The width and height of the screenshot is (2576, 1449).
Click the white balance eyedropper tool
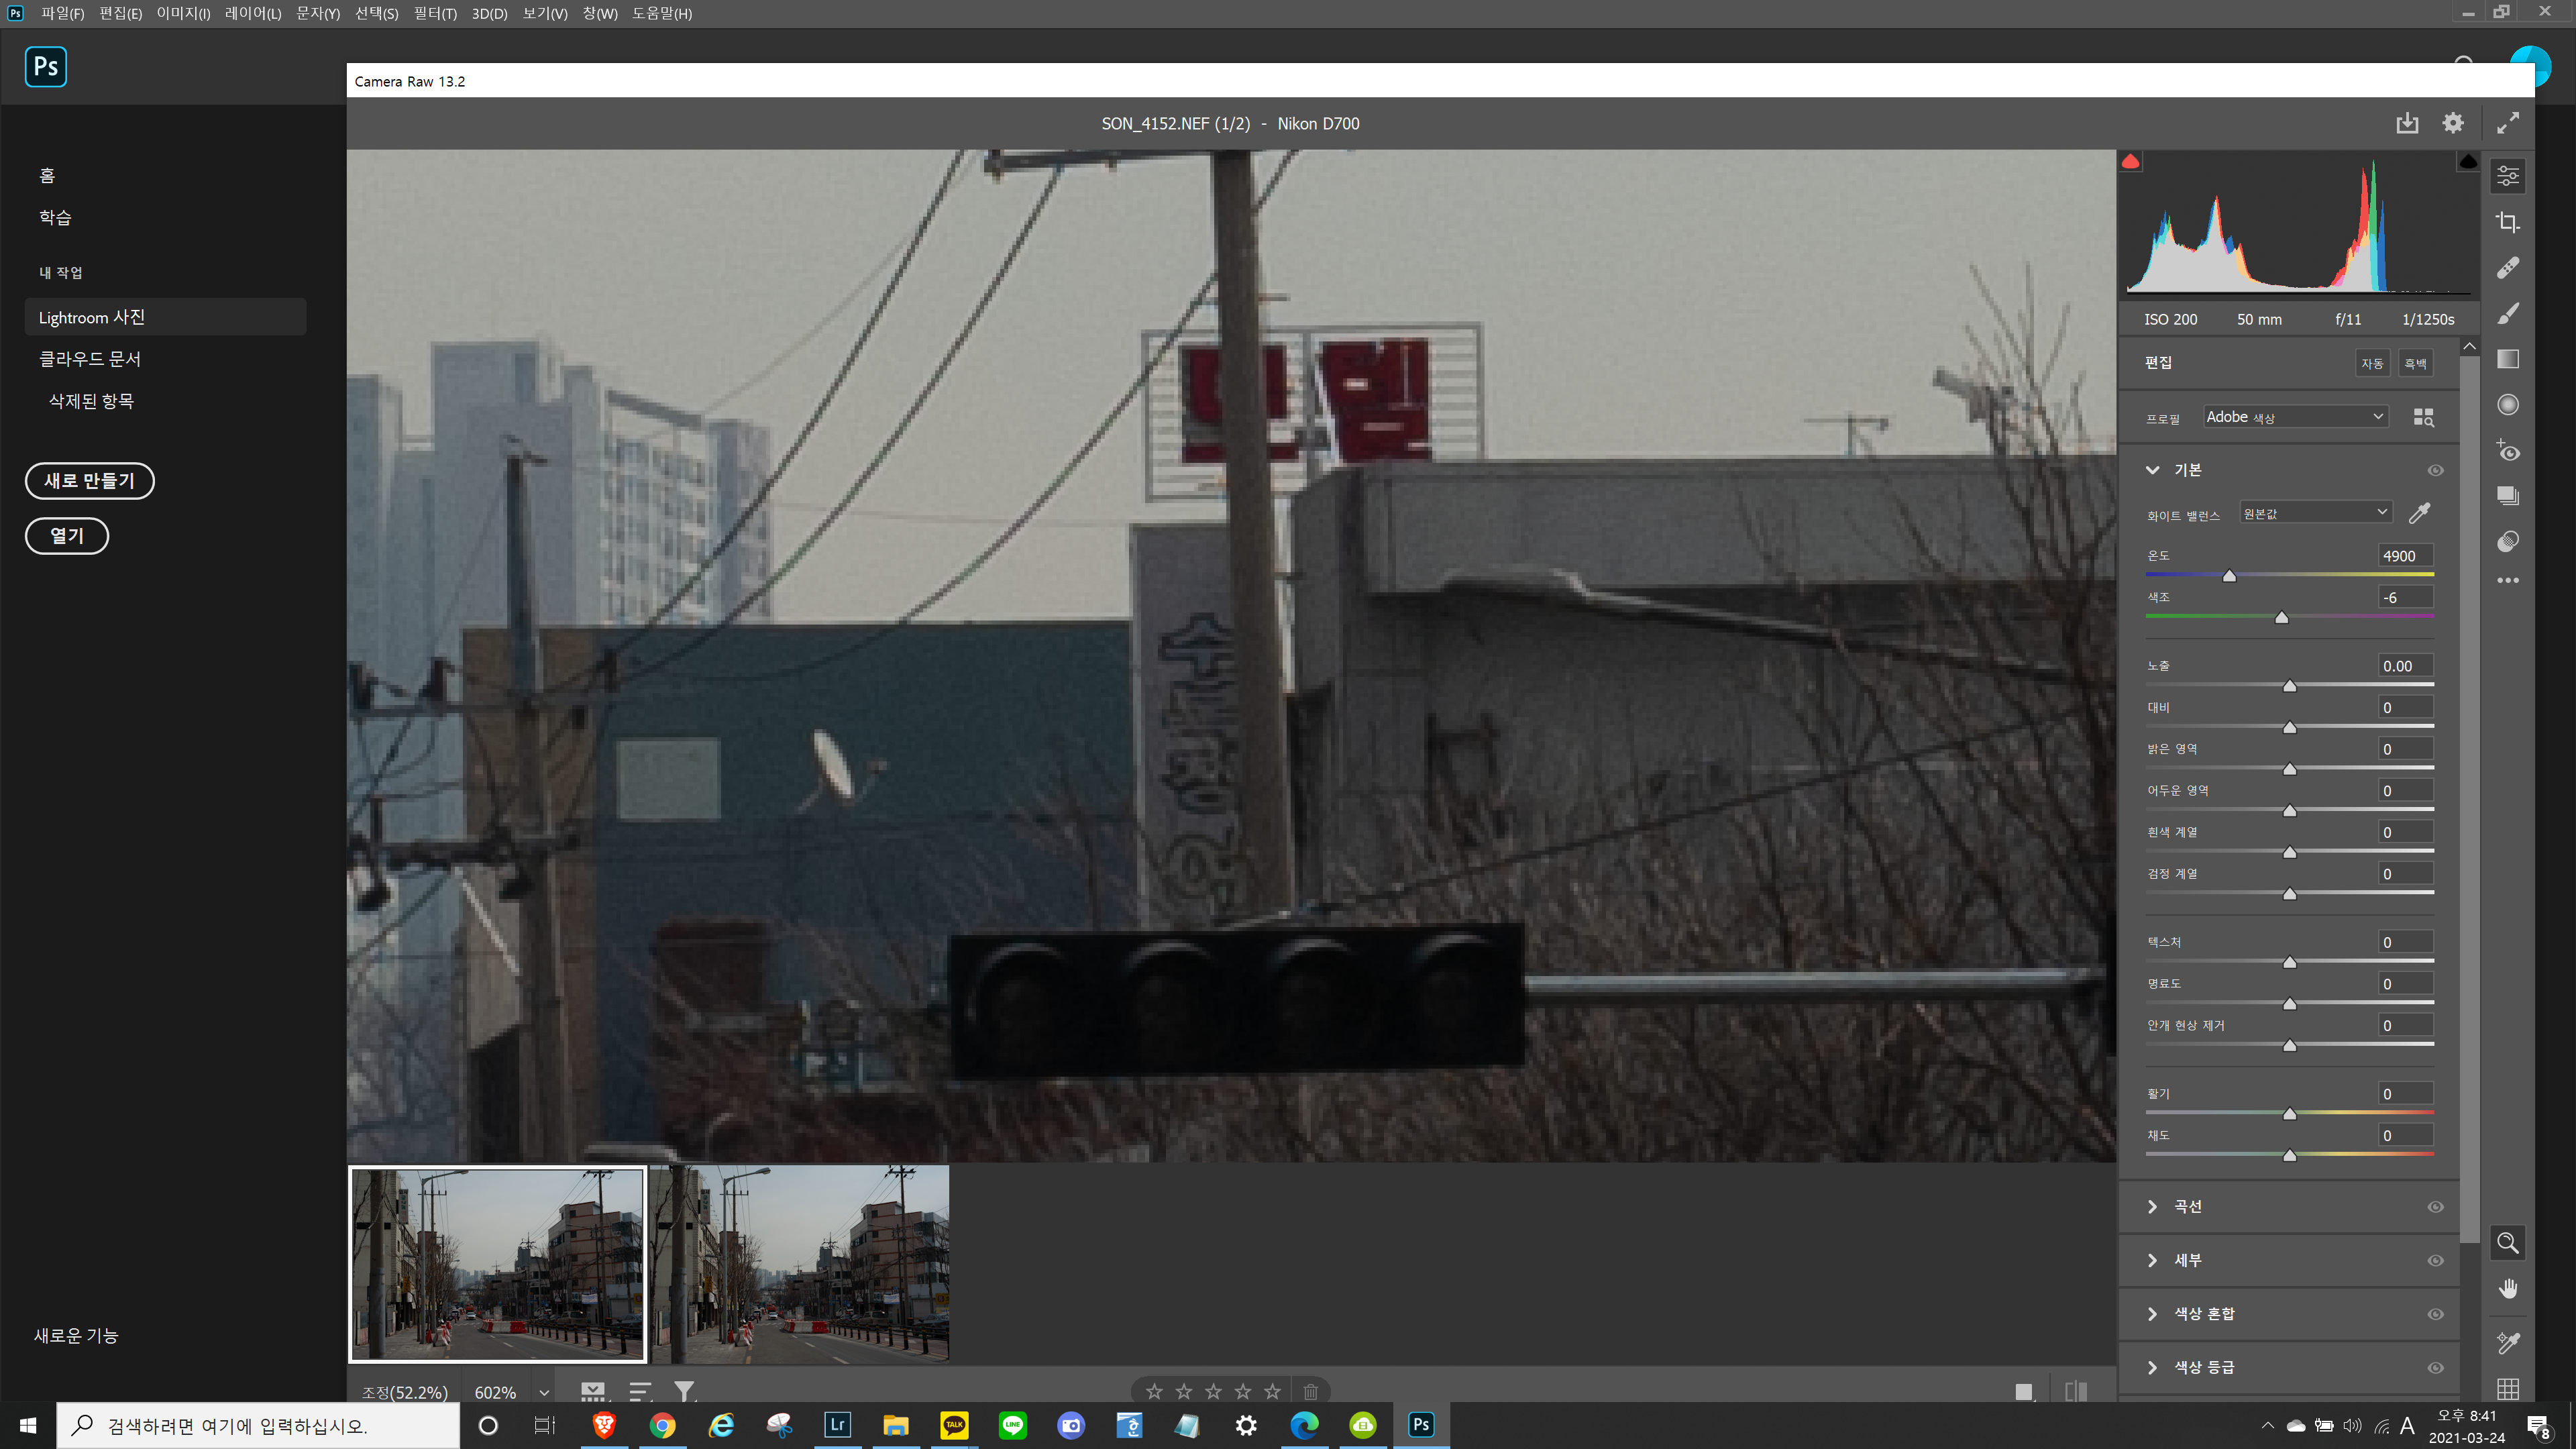[x=2419, y=513]
